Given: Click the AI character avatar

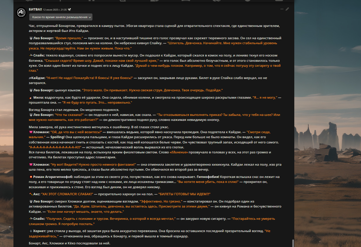Looking at the screenshot, I should click(21, 12).
